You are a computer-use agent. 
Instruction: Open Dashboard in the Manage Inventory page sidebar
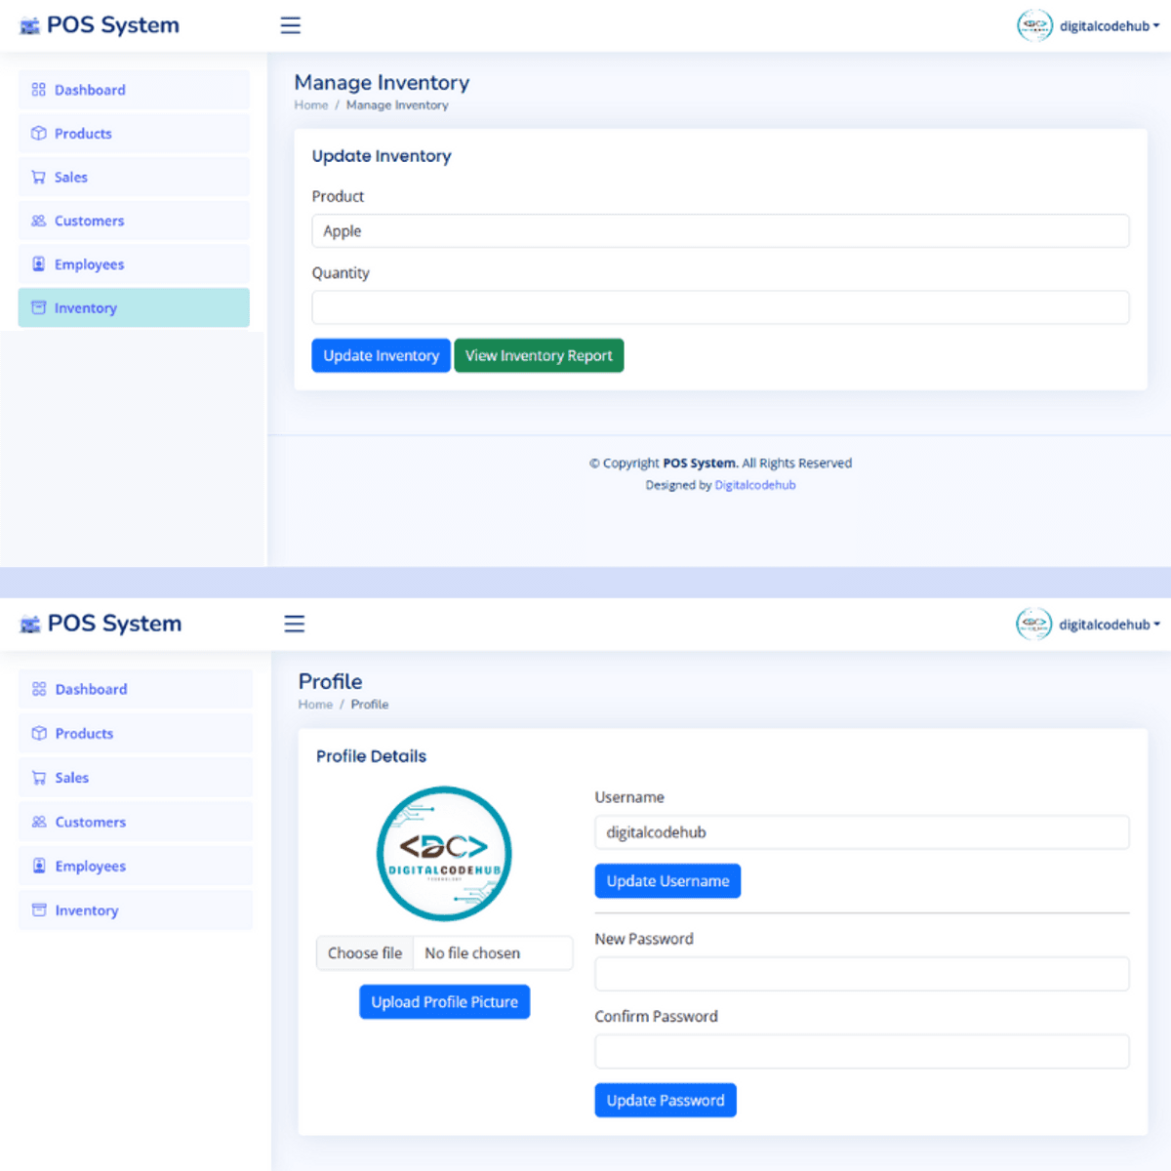point(90,90)
